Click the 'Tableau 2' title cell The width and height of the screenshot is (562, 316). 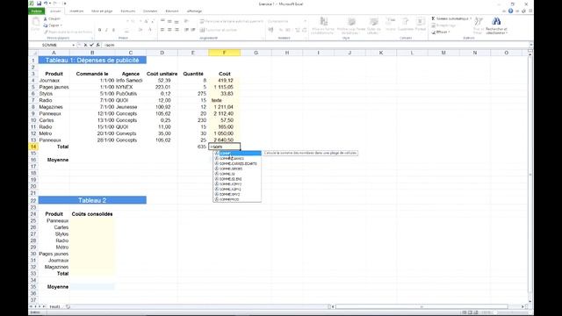click(x=92, y=200)
